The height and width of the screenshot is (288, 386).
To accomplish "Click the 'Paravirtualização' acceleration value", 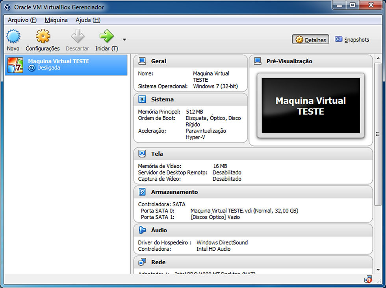I will 206,131.
